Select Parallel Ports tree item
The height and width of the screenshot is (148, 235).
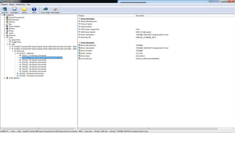coord(16,42)
